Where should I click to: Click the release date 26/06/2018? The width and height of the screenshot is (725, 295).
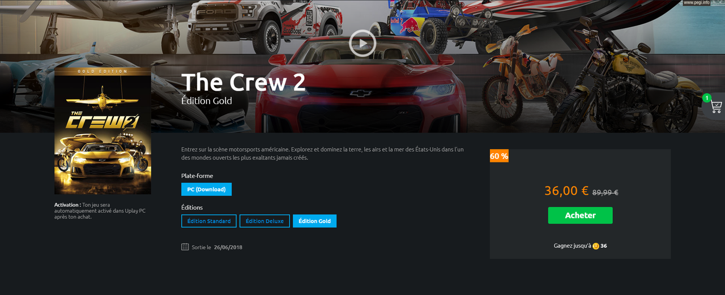(228, 247)
